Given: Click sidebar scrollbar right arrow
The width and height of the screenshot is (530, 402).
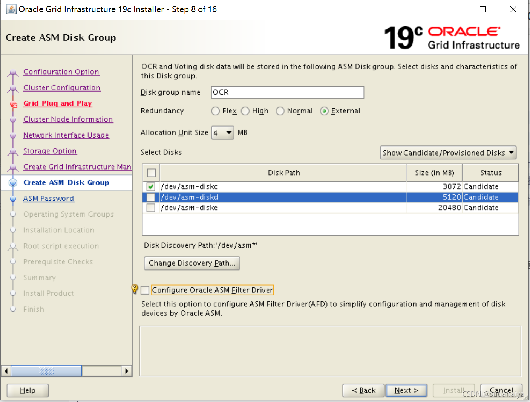Looking at the screenshot, I should coord(127,371).
